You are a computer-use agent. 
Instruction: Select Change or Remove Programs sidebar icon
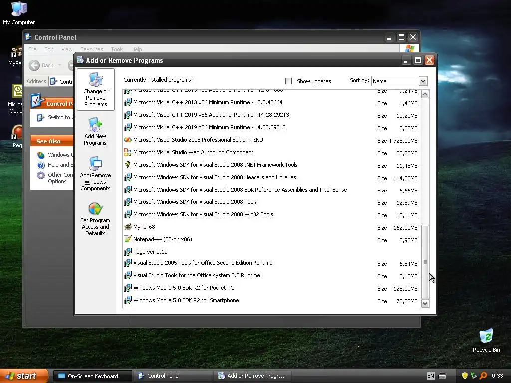coord(95,89)
